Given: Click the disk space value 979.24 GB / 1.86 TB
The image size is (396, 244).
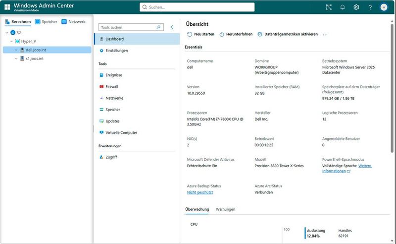Looking at the screenshot, I should (x=338, y=98).
